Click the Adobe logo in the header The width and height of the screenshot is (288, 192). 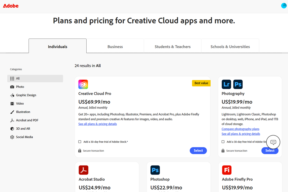(x=11, y=6)
